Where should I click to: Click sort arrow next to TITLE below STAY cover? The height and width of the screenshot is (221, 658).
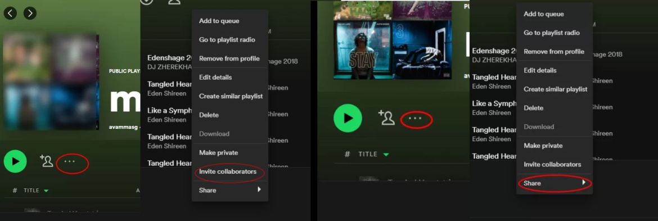click(x=386, y=155)
